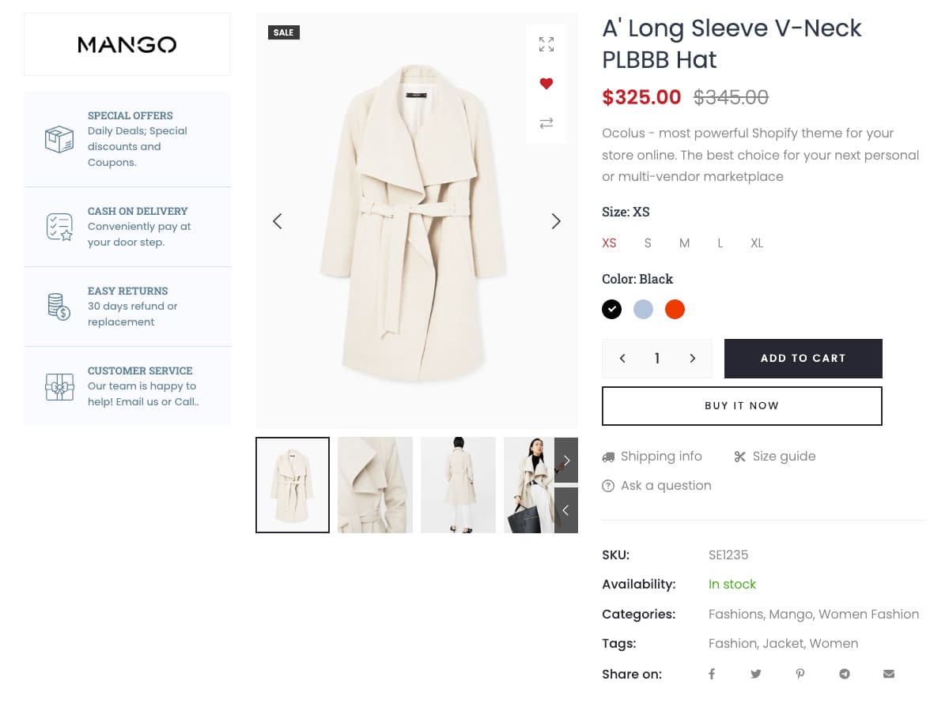Go to previous main product image

pos(277,221)
